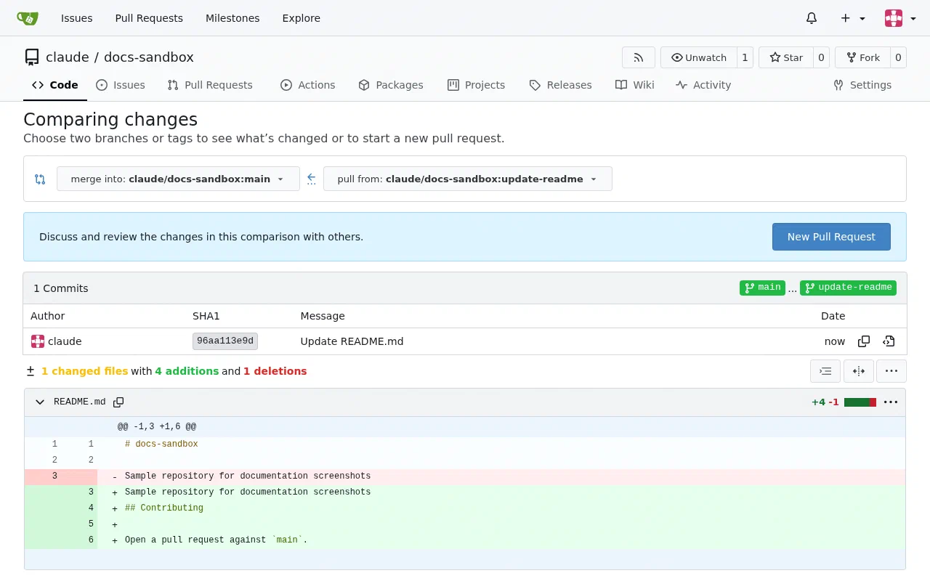Open the repository Issues tab

121,85
